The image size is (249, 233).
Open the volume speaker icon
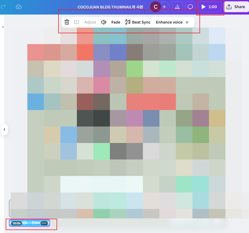pos(104,22)
